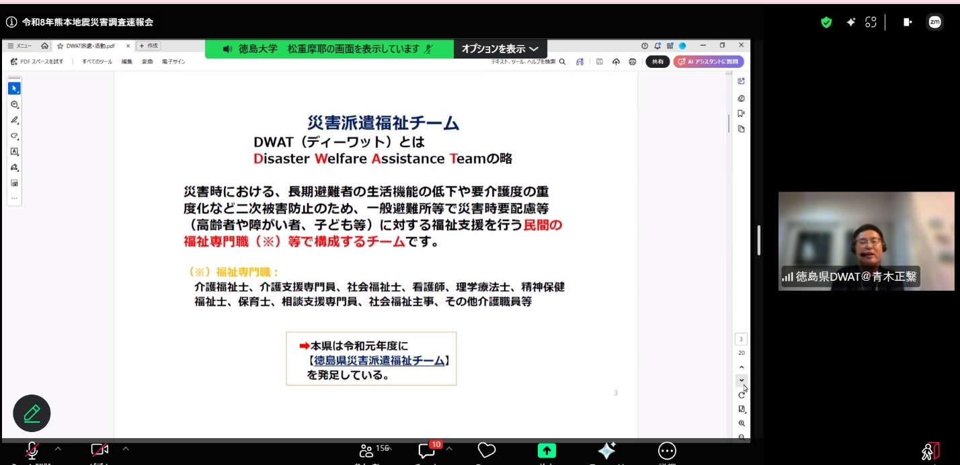Click the page number input box
The image size is (960, 465).
[x=742, y=339]
